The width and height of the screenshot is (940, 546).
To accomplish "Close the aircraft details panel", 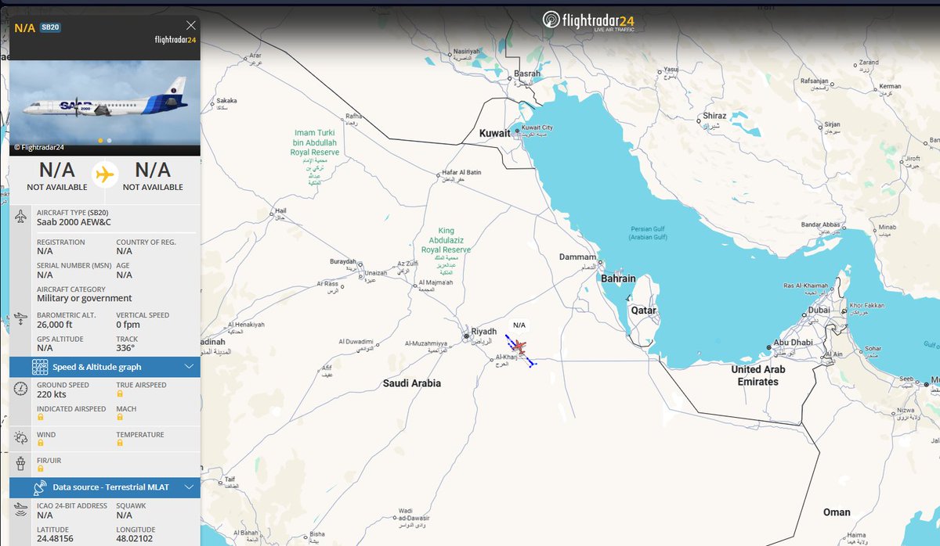I will 191,25.
